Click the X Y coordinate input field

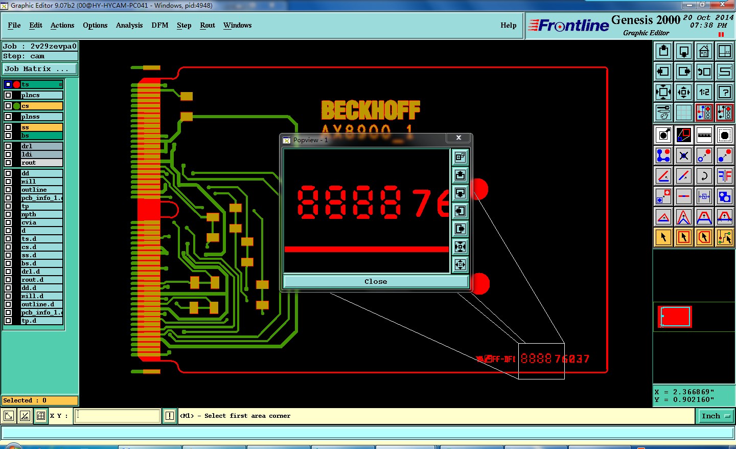click(118, 416)
